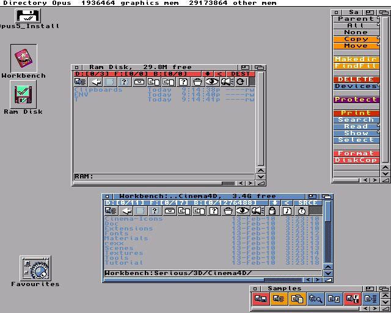Click scroll-up arrow of Ram Disk lister
The image size is (391, 313).
click(261, 171)
